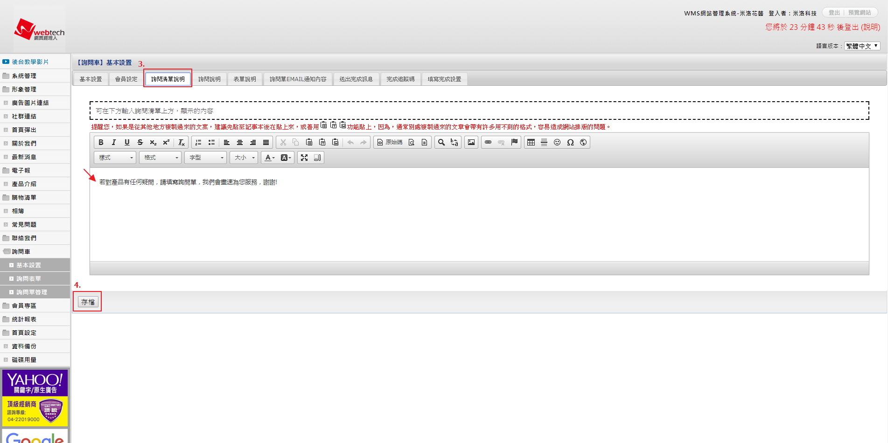Open the 繁體中文 language selector
This screenshot has height=443, width=888.
tap(862, 46)
